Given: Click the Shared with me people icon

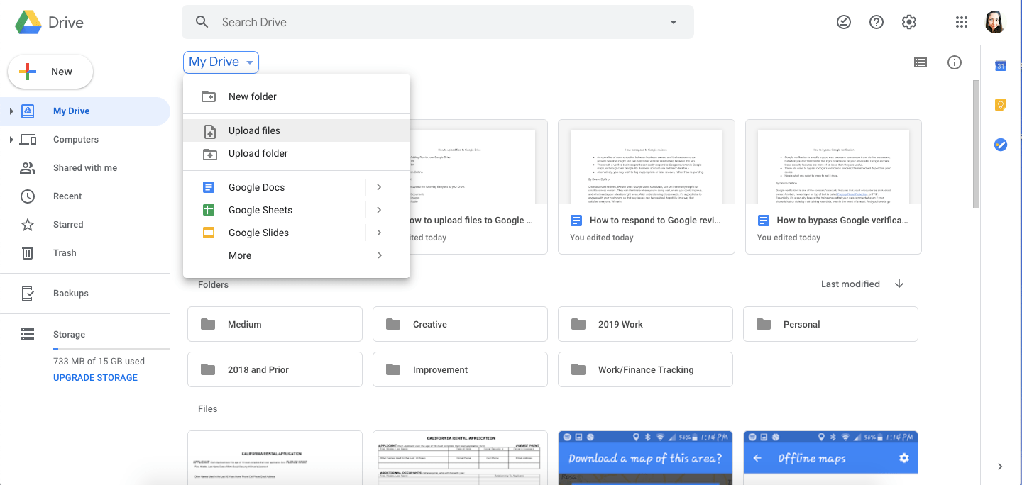Looking at the screenshot, I should tap(28, 168).
